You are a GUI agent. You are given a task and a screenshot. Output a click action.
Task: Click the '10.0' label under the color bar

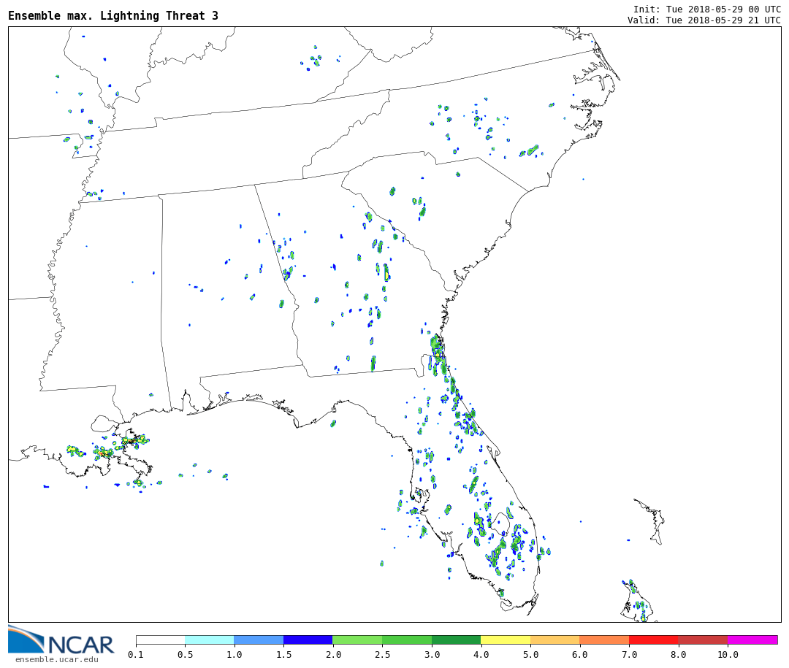pyautogui.click(x=727, y=655)
